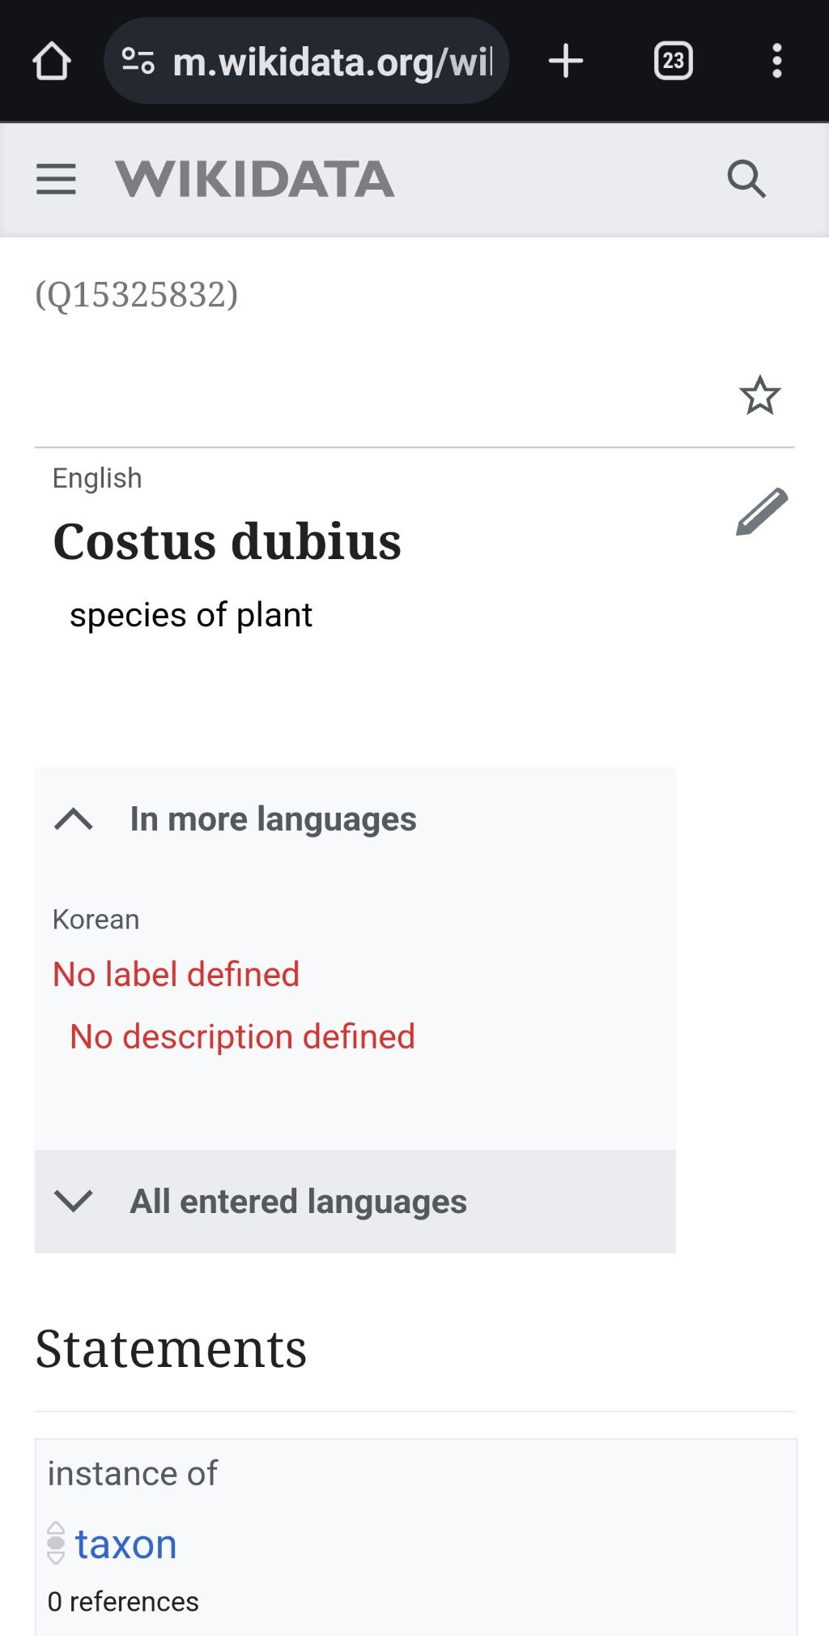Screen dimensions: 829x1636
Task: Show the 0 references for taxon
Action: click(123, 1602)
